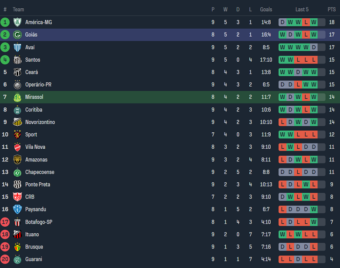Screen dimensions: 340x268
Task: Click the Ituano club crest
Action: pos(17,234)
